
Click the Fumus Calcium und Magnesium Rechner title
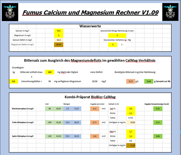tap(91, 12)
